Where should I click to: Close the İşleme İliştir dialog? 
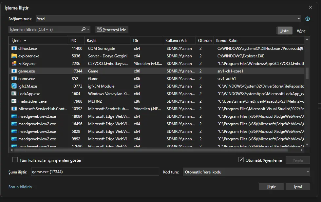pos(311,7)
